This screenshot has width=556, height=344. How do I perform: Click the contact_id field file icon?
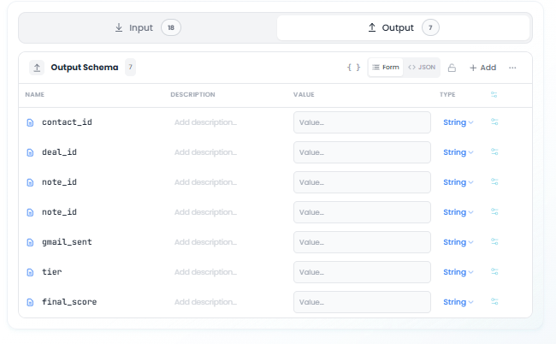tap(30, 122)
